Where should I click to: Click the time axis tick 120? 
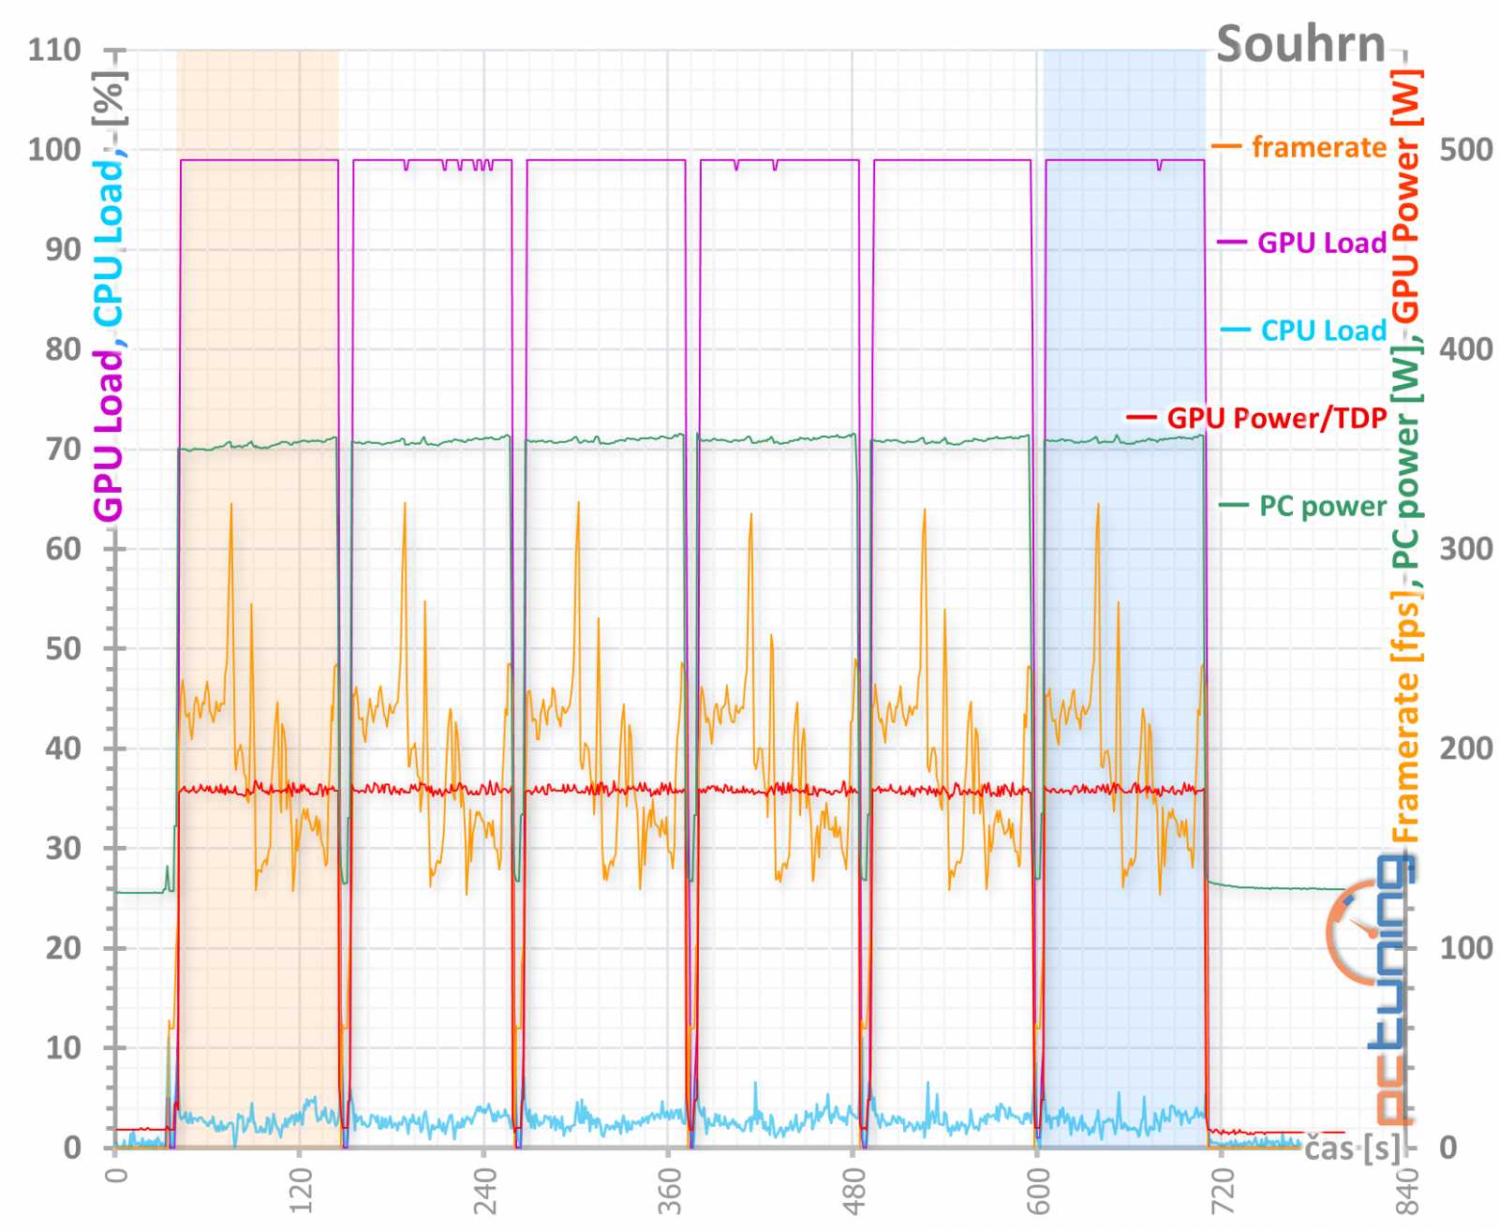click(x=301, y=1191)
